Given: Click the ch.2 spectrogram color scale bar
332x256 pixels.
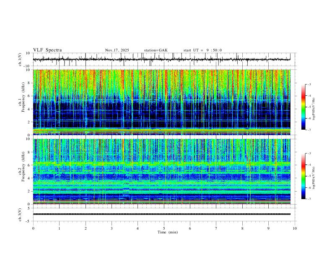Looking at the screenshot, I should 303,176.
